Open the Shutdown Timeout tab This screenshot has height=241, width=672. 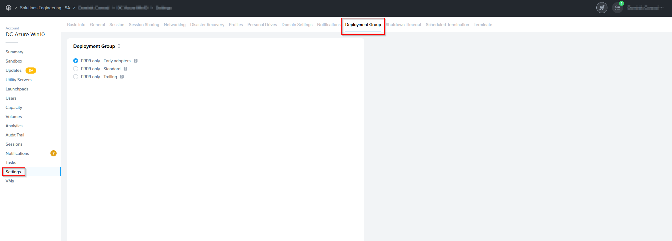403,25
